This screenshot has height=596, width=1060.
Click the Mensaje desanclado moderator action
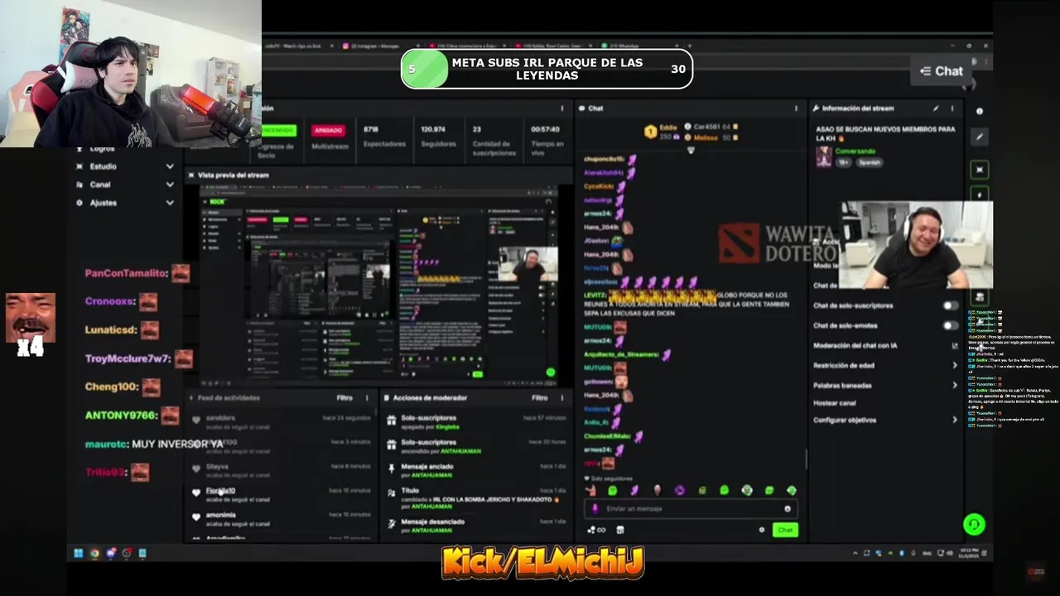click(x=476, y=525)
